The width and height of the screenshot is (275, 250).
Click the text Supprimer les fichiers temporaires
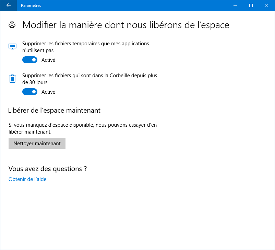(x=86, y=47)
